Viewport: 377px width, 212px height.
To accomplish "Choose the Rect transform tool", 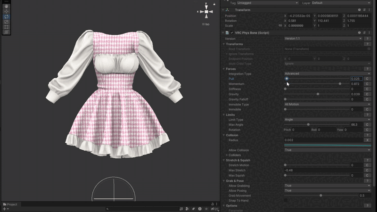I will tap(6, 27).
